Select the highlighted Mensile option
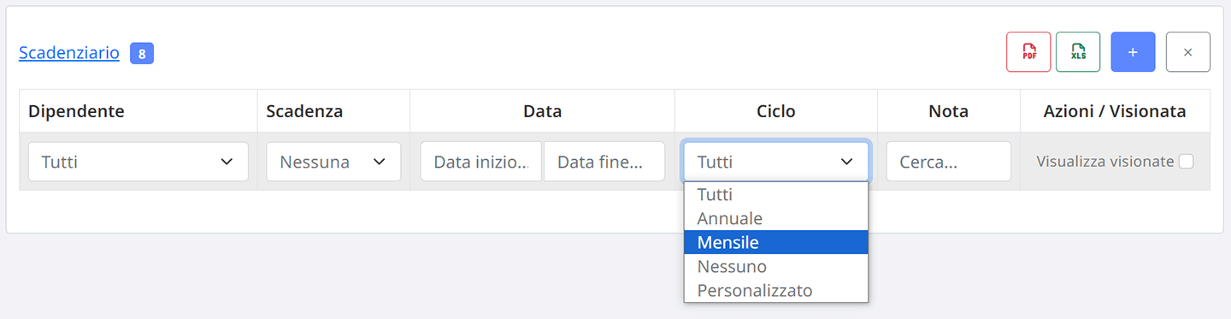Viewport: 1231px width, 319px height. (776, 242)
